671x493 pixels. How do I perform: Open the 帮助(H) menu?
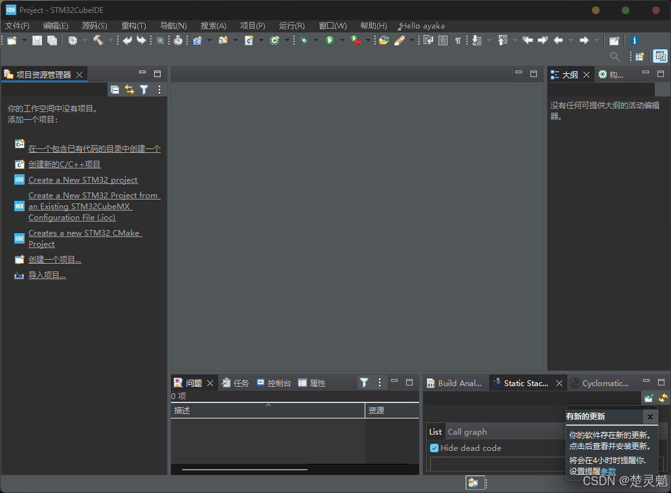374,26
